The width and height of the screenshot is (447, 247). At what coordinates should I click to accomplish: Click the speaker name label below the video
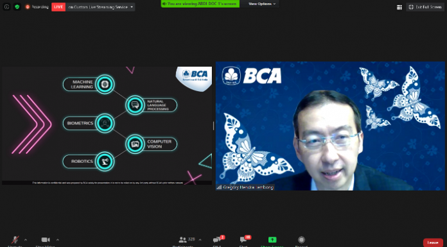(x=245, y=187)
